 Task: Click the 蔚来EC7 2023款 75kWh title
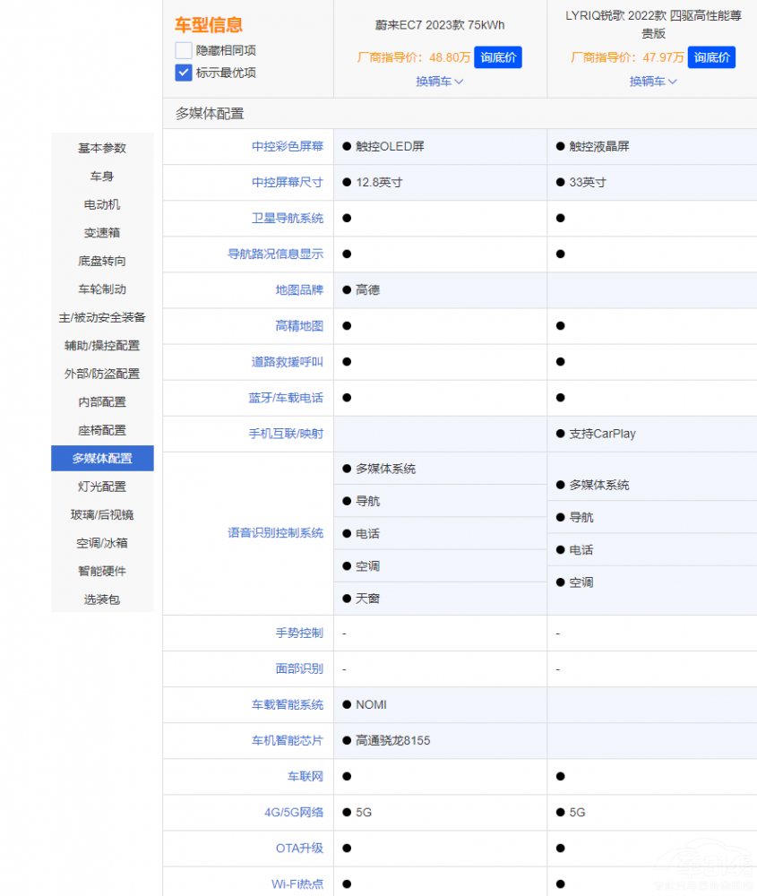click(x=439, y=25)
